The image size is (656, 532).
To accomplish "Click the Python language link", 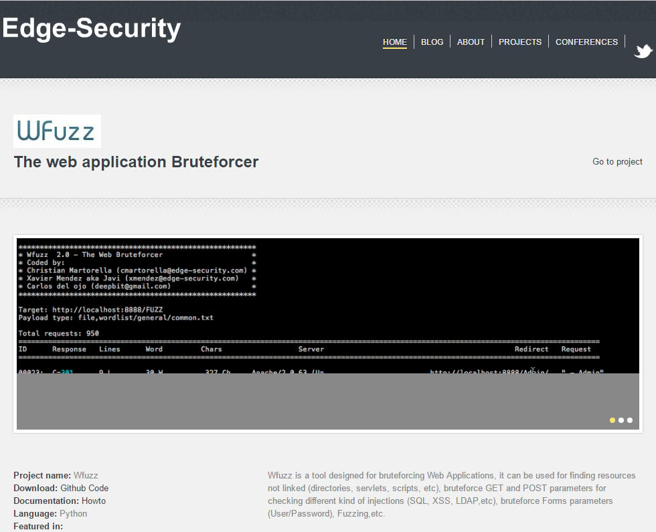I will pyautogui.click(x=73, y=514).
